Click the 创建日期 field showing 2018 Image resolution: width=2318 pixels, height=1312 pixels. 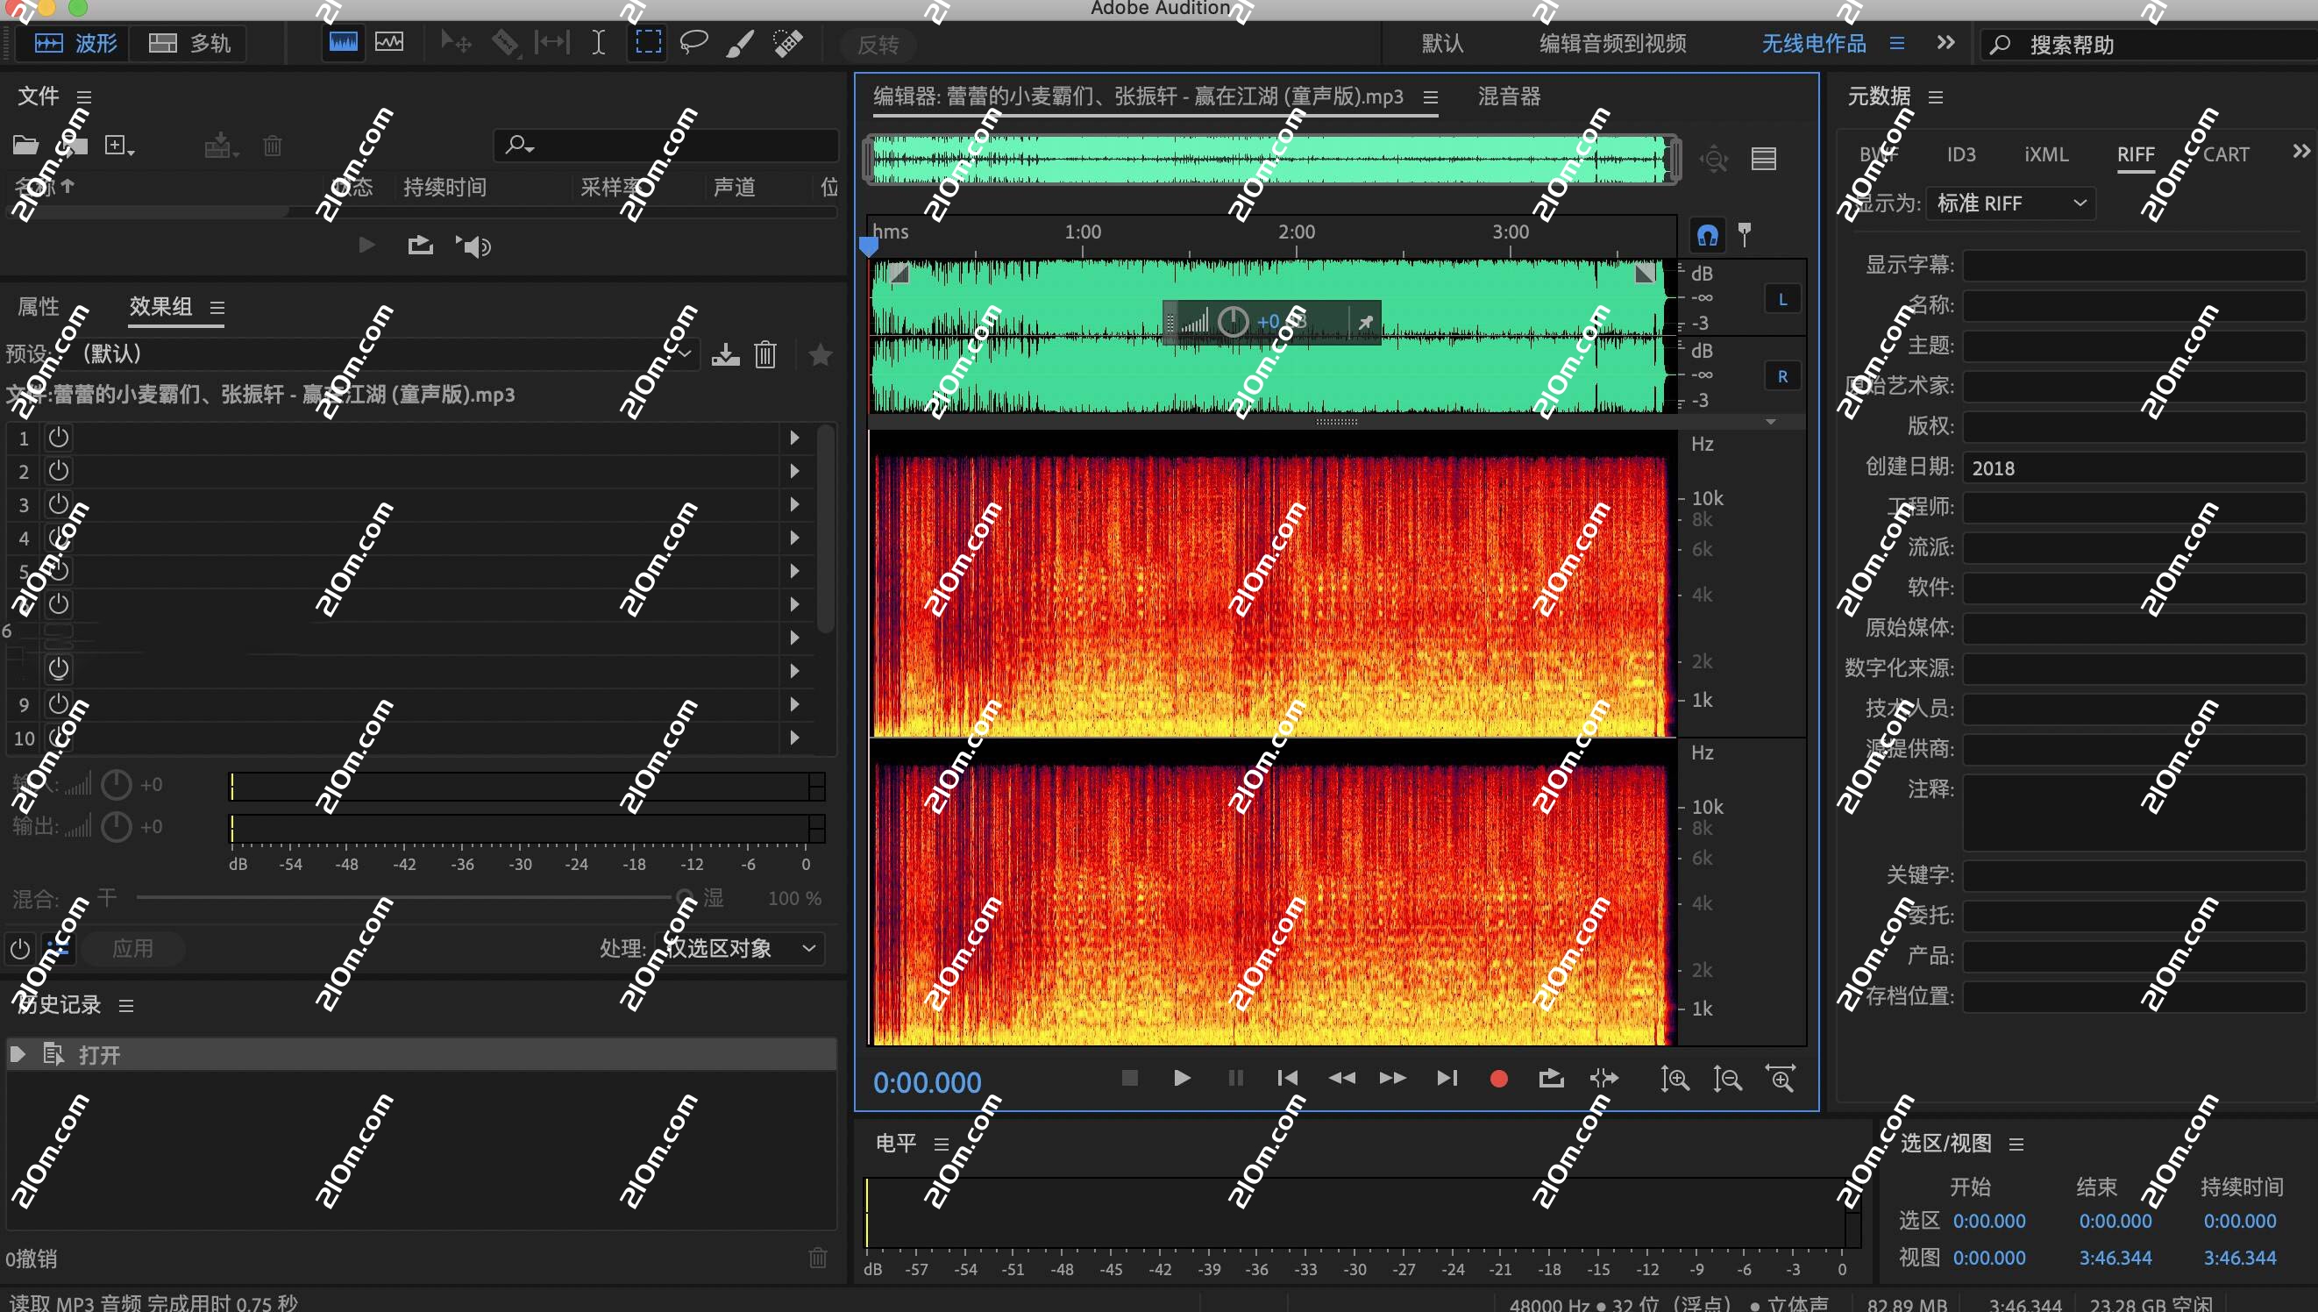pos(2134,467)
